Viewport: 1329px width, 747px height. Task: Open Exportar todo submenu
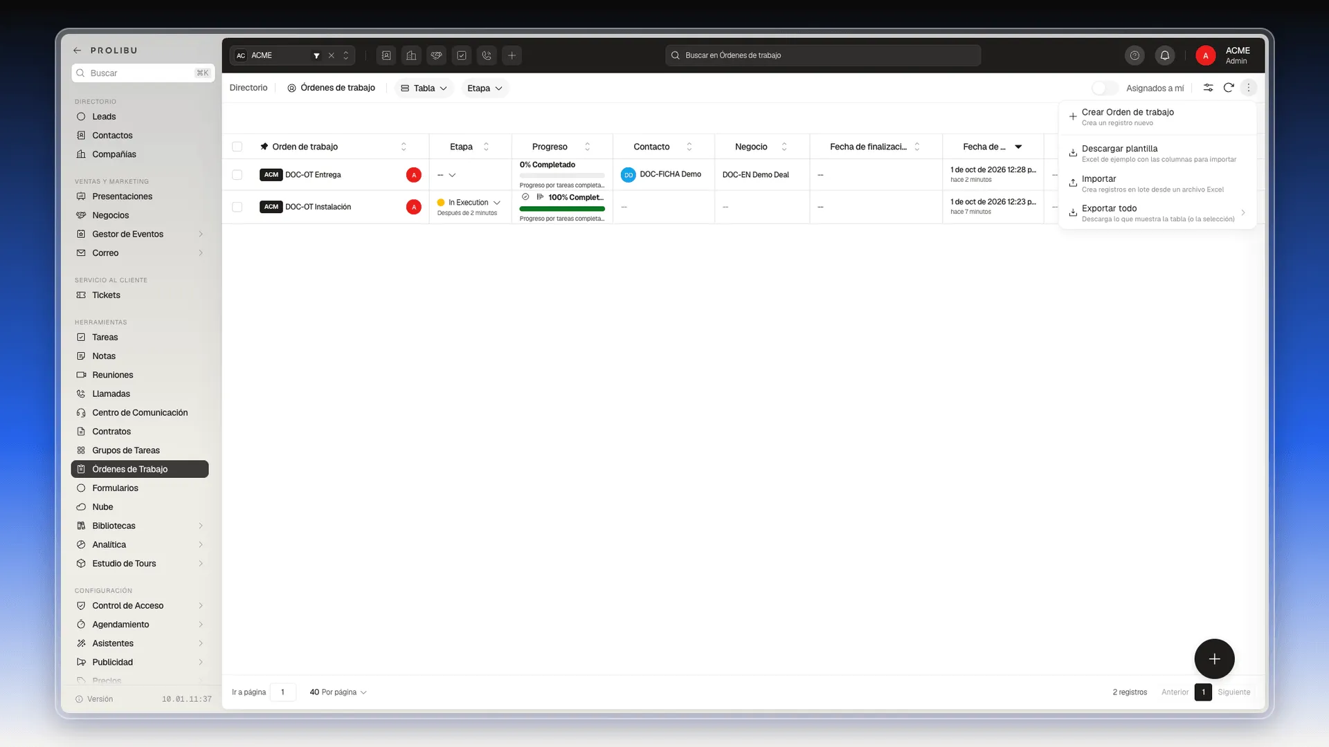tap(1157, 213)
